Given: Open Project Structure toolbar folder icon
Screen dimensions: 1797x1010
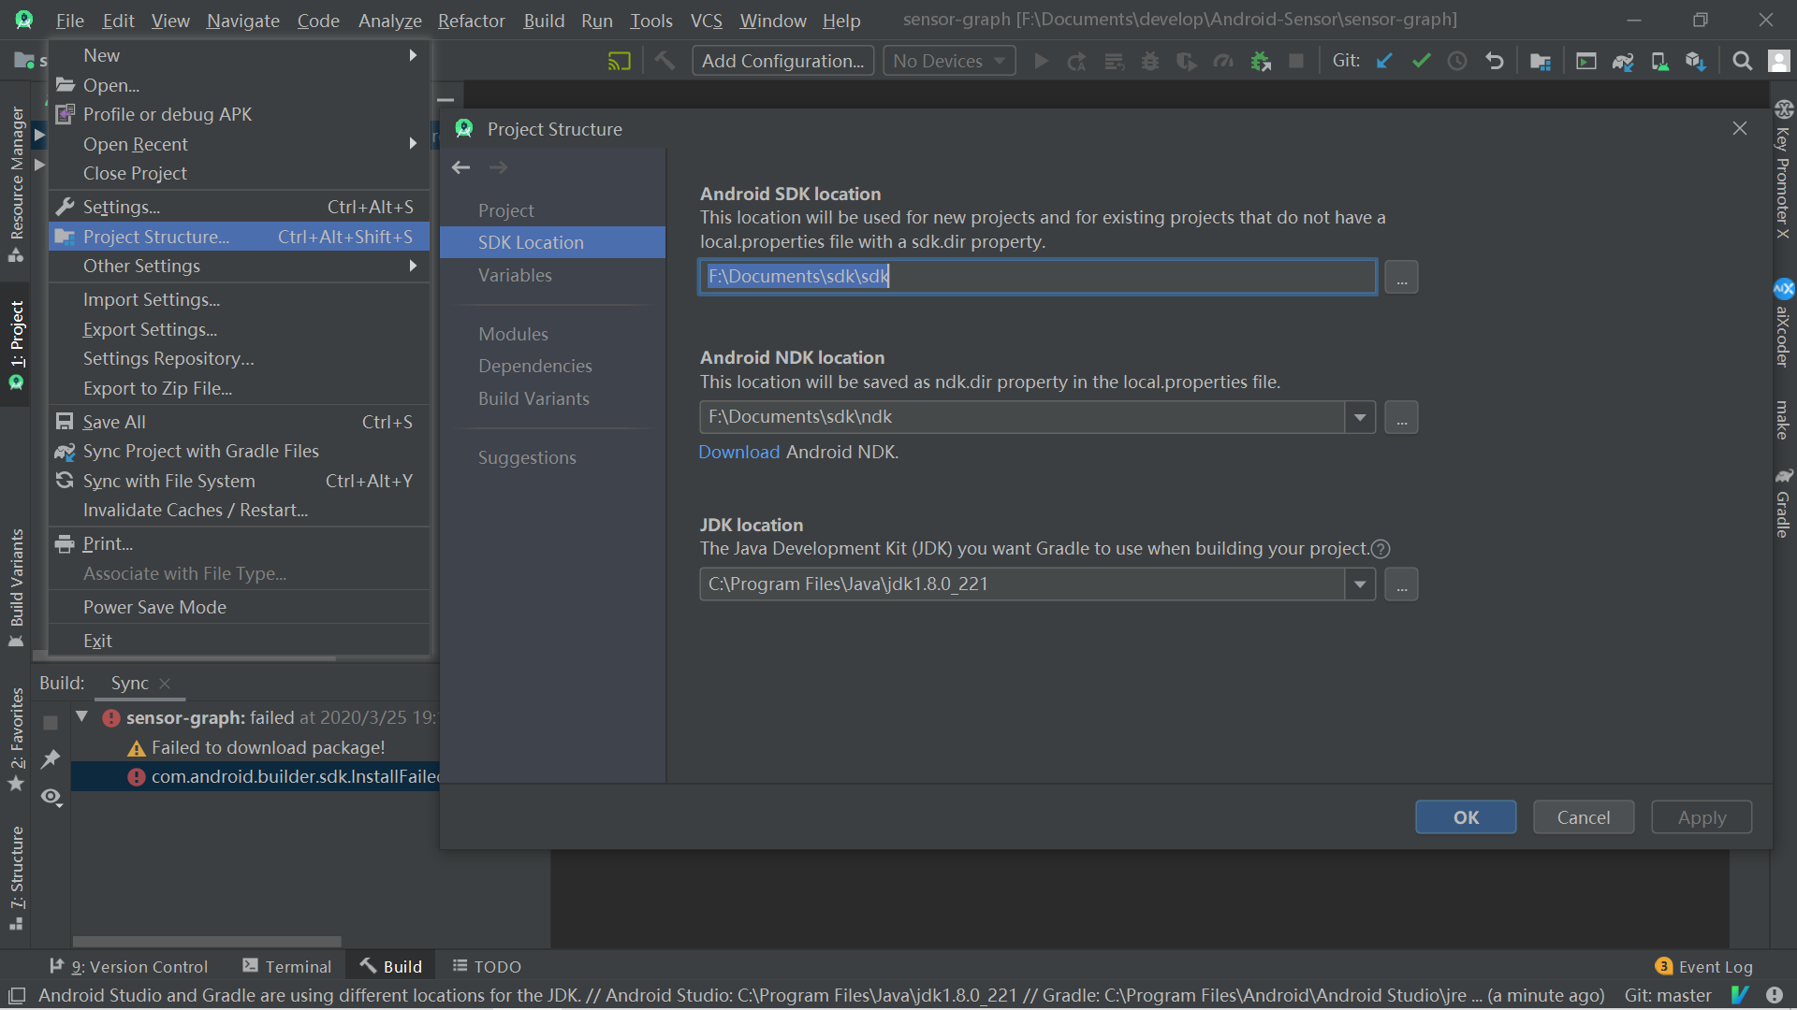Looking at the screenshot, I should tap(1541, 61).
